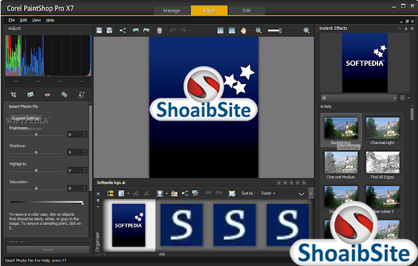The height and width of the screenshot is (266, 418).
Task: Rotate the image right with the top toolbar icon
Action: [x=146, y=31]
